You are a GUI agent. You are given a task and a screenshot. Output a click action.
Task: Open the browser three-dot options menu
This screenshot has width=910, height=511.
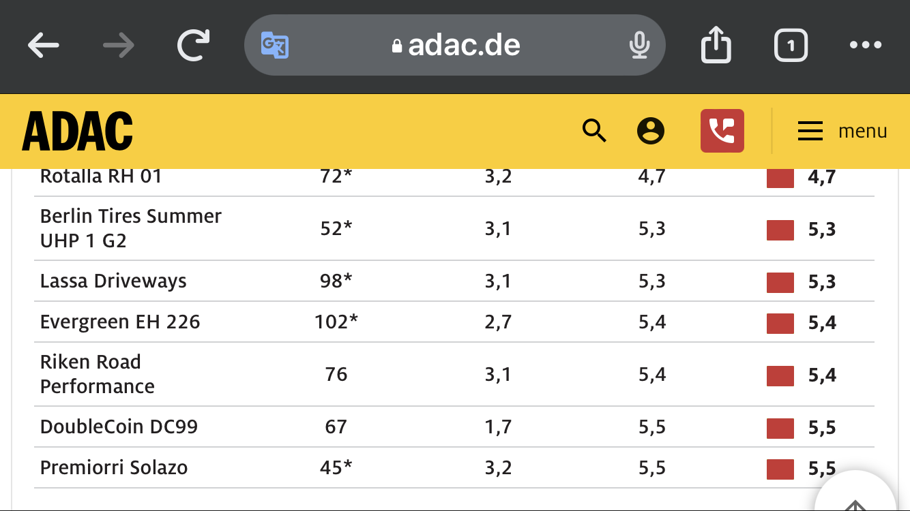click(x=866, y=46)
